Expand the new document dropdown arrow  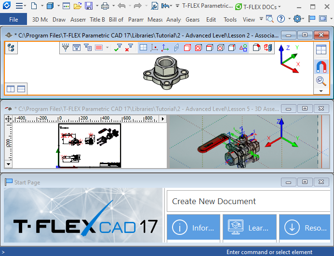coord(42,6)
